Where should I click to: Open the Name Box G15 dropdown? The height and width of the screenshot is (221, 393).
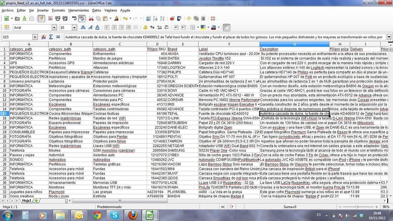tap(35, 37)
